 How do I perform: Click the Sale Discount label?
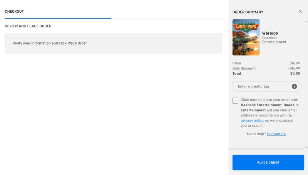tap(244, 68)
